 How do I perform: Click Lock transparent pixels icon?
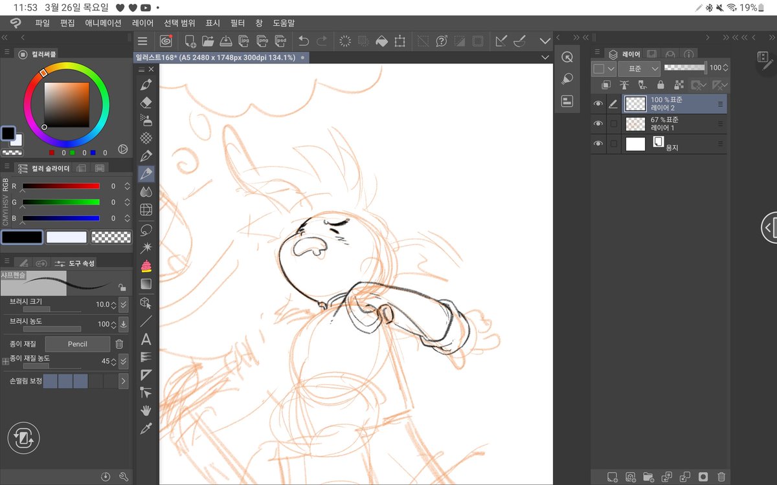679,85
